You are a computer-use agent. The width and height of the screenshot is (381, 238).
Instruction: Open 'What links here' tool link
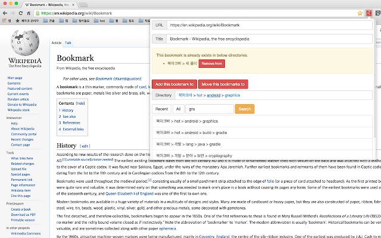22,158
